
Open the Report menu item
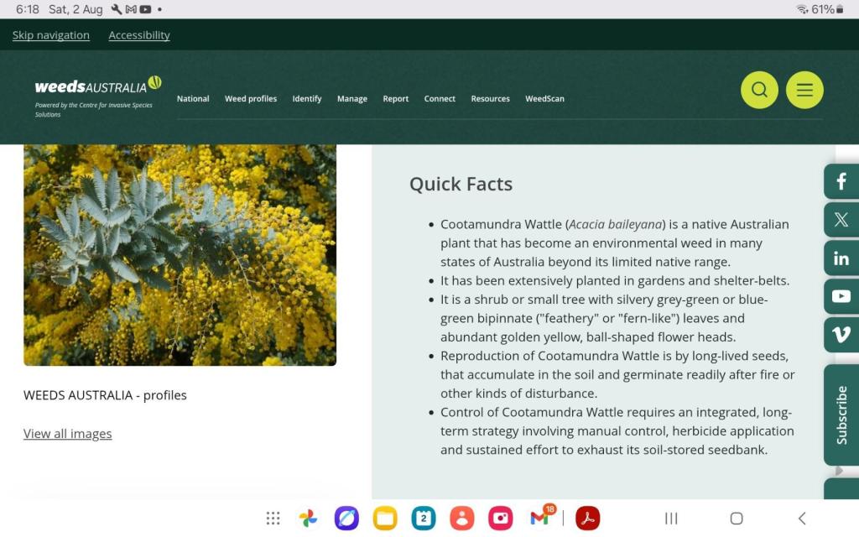click(396, 99)
